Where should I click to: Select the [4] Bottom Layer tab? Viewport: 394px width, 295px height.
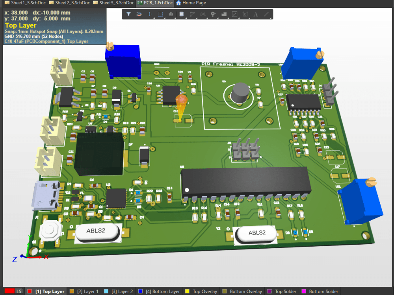[x=159, y=291]
